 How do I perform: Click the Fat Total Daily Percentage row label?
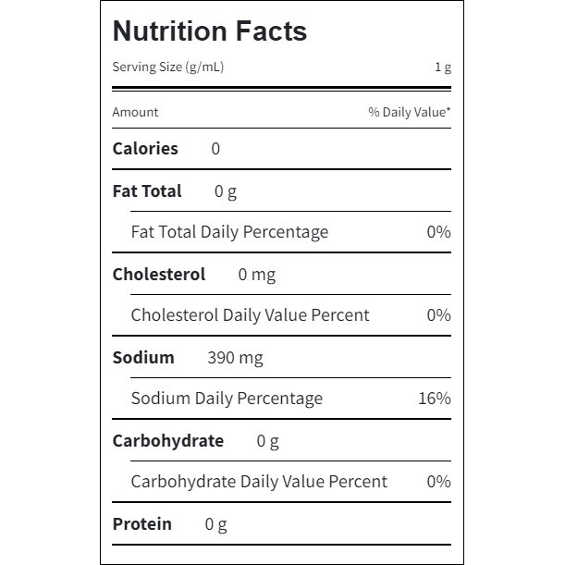pyautogui.click(x=229, y=231)
